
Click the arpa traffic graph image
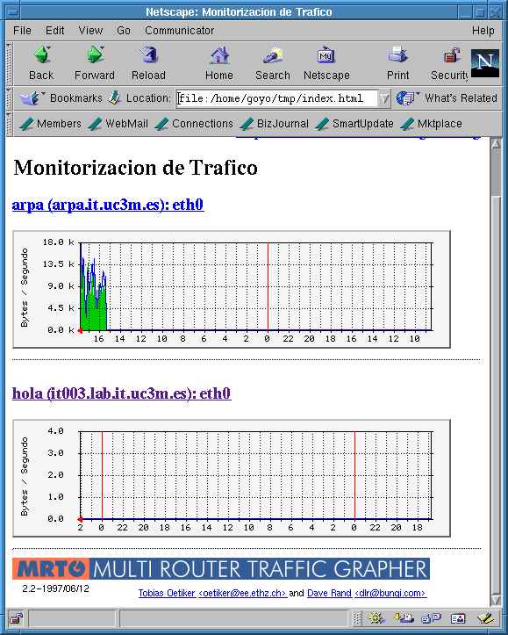pos(232,289)
